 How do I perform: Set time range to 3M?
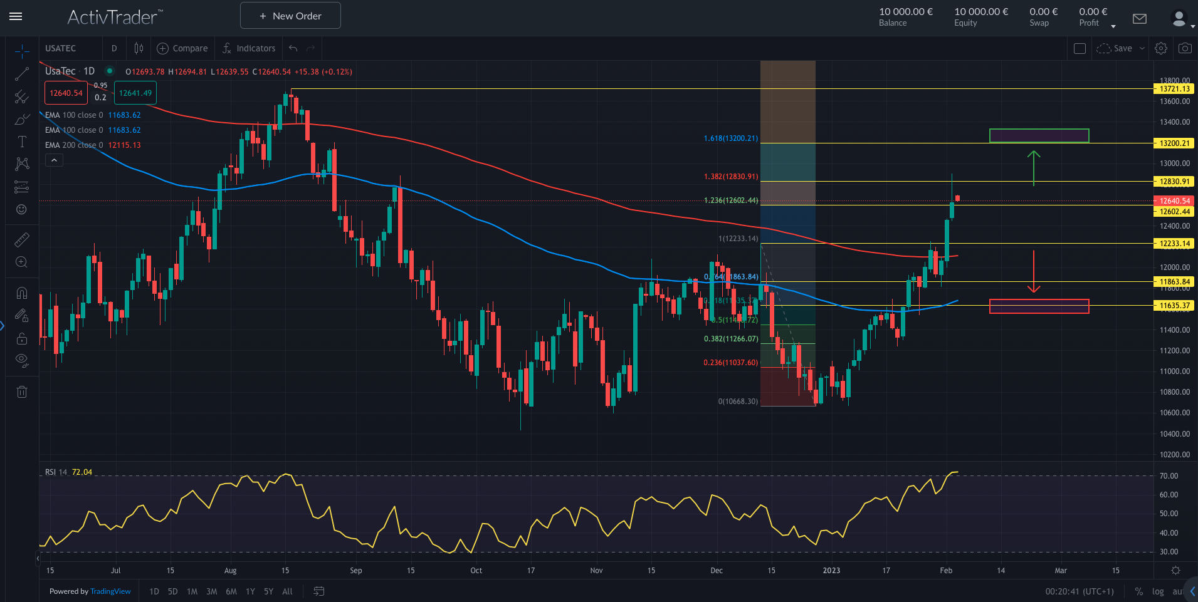212,591
